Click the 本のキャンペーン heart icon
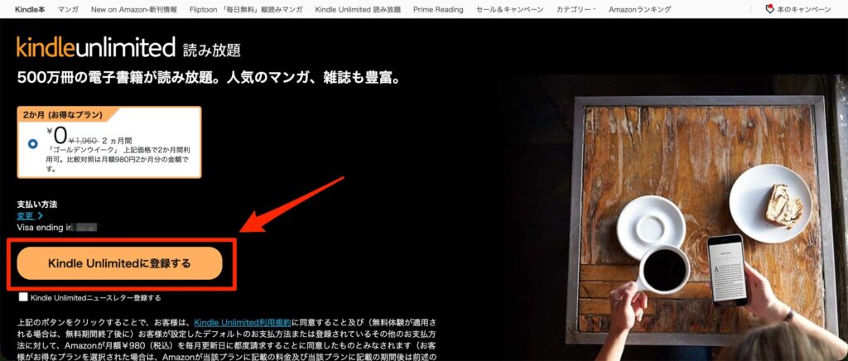The height and width of the screenshot is (361, 848). 770,9
